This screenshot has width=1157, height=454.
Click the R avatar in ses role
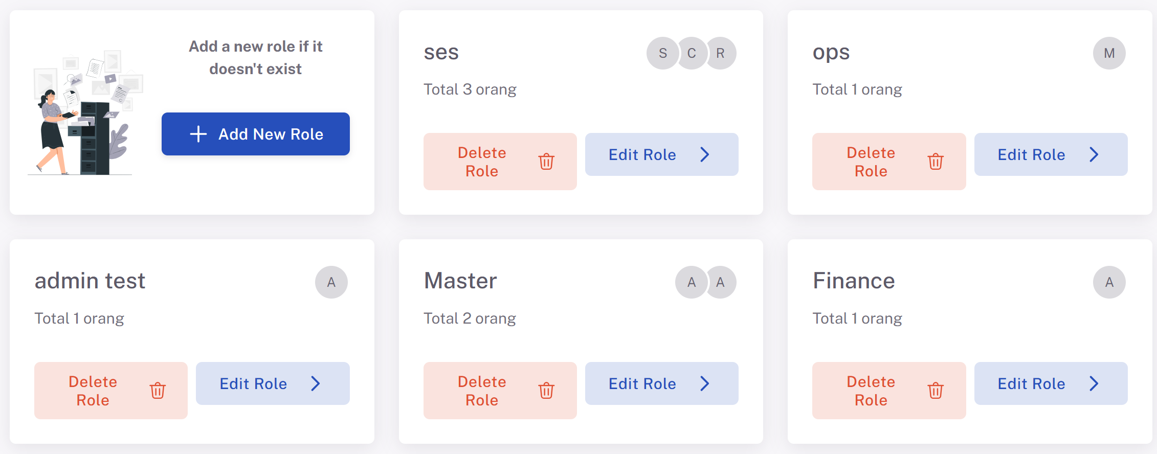point(720,53)
